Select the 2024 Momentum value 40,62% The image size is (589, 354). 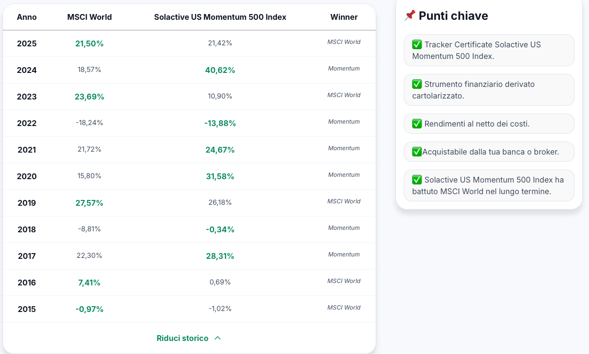click(220, 70)
